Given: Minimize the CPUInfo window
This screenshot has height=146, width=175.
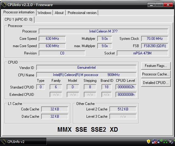Looking at the screenshot, I should tap(151, 5).
